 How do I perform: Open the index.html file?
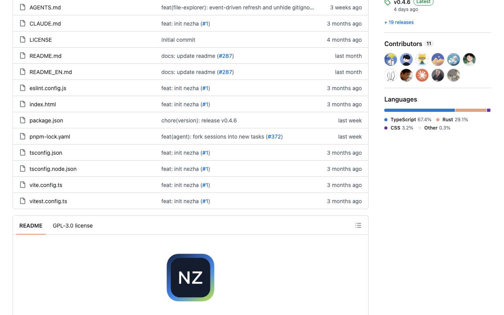pyautogui.click(x=43, y=104)
